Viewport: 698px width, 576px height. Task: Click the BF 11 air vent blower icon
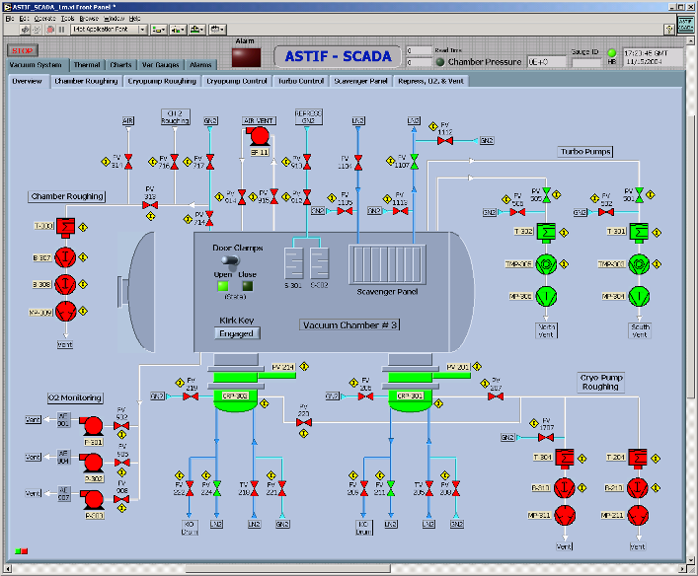click(x=260, y=137)
